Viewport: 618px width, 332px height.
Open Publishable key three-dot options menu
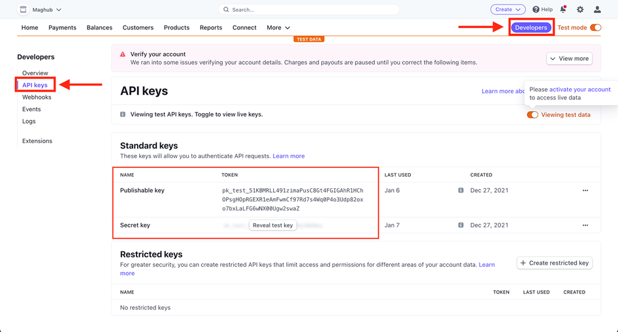pos(585,191)
